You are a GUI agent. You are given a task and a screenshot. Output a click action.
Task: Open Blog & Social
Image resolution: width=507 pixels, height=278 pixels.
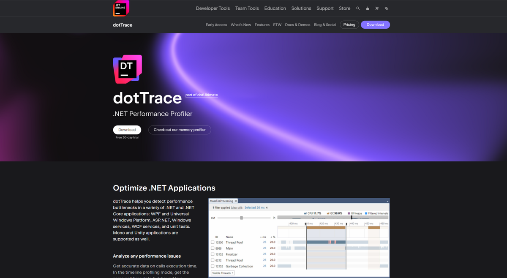tap(325, 25)
